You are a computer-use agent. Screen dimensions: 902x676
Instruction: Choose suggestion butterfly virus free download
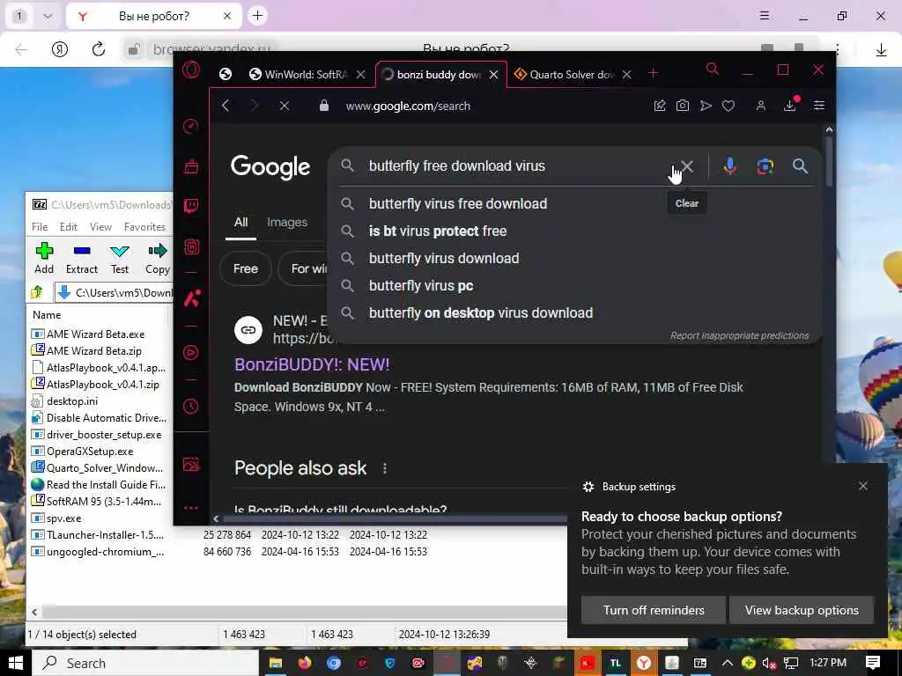(458, 203)
